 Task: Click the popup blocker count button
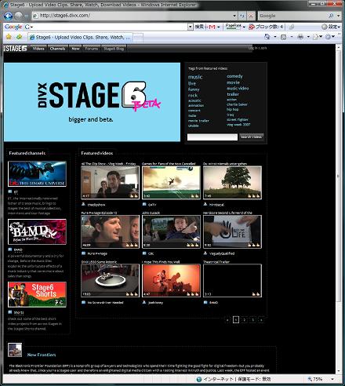pos(266,27)
